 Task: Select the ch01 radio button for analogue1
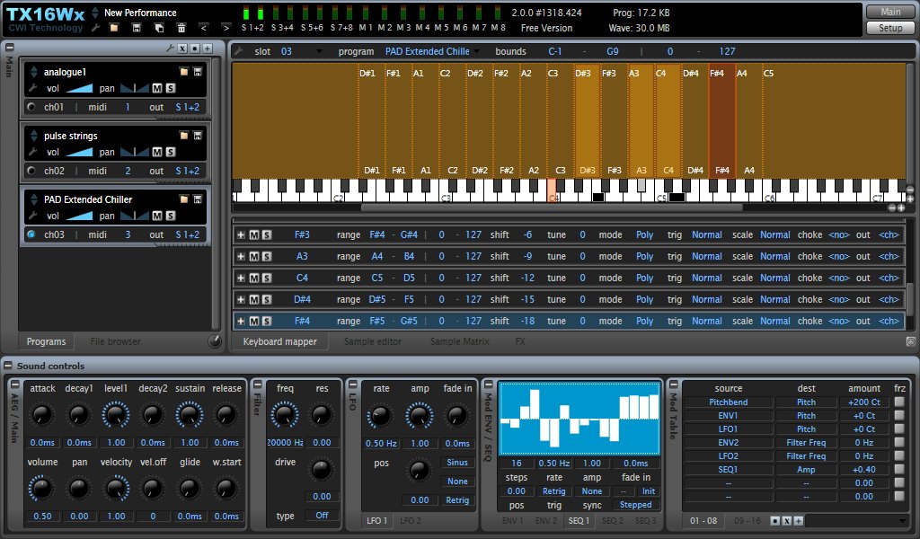31,107
